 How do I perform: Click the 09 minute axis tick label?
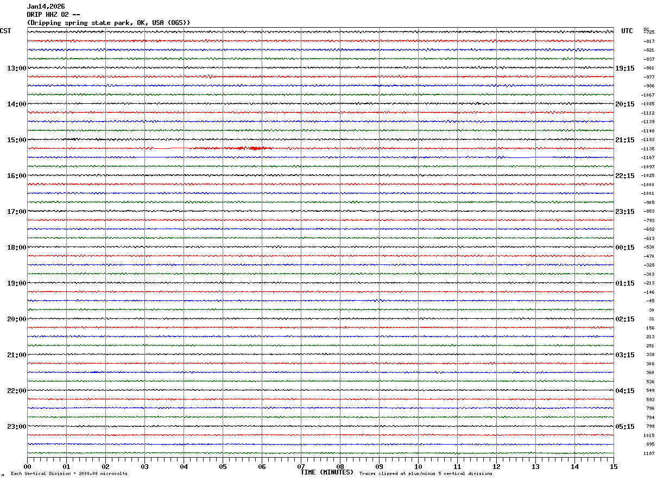click(x=379, y=466)
